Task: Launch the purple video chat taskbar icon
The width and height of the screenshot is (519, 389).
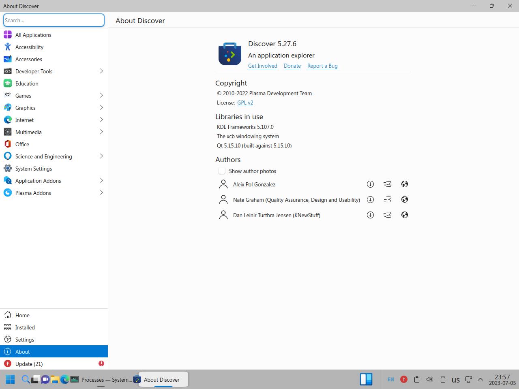Action: click(45, 380)
